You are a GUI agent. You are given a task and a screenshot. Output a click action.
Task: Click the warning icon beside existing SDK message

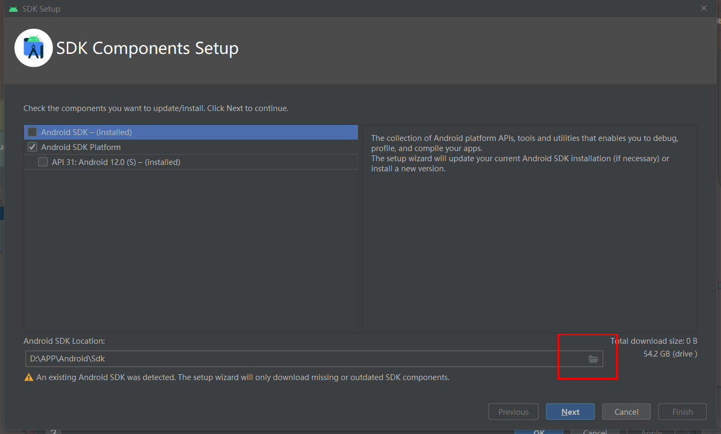(29, 377)
